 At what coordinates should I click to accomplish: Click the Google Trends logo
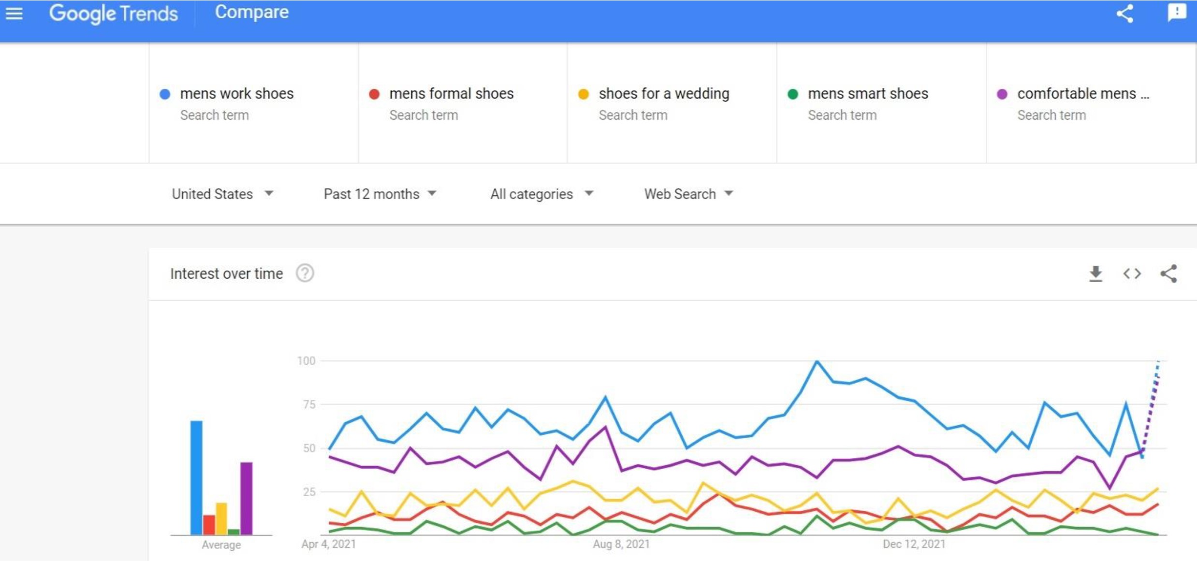(114, 14)
